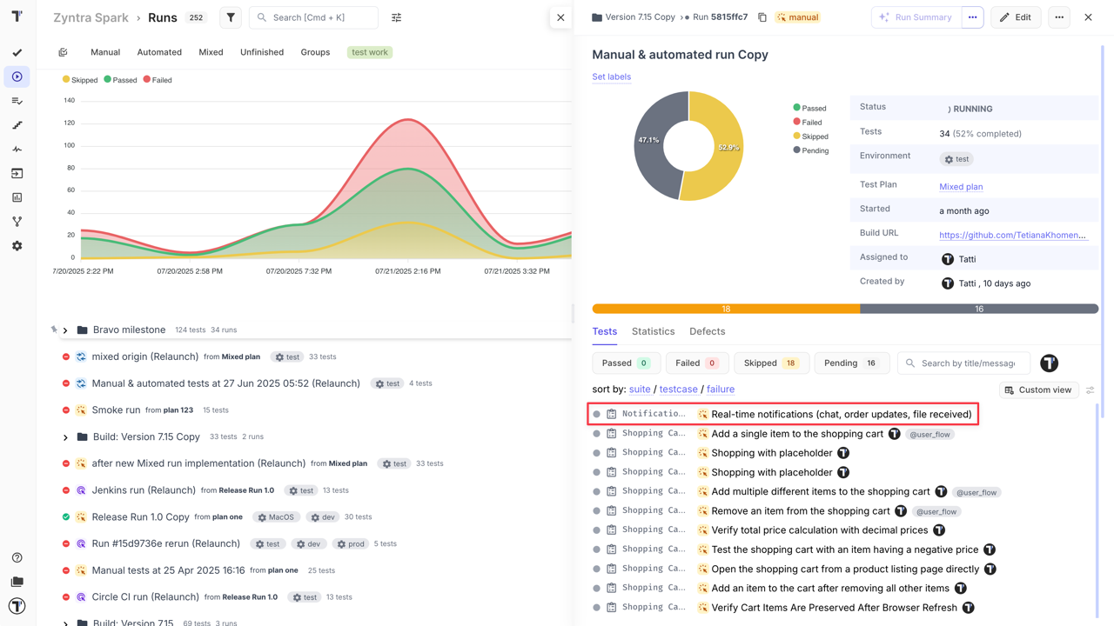Screen dimensions: 1114x626
Task: Click the Set labels link
Action: pos(611,77)
